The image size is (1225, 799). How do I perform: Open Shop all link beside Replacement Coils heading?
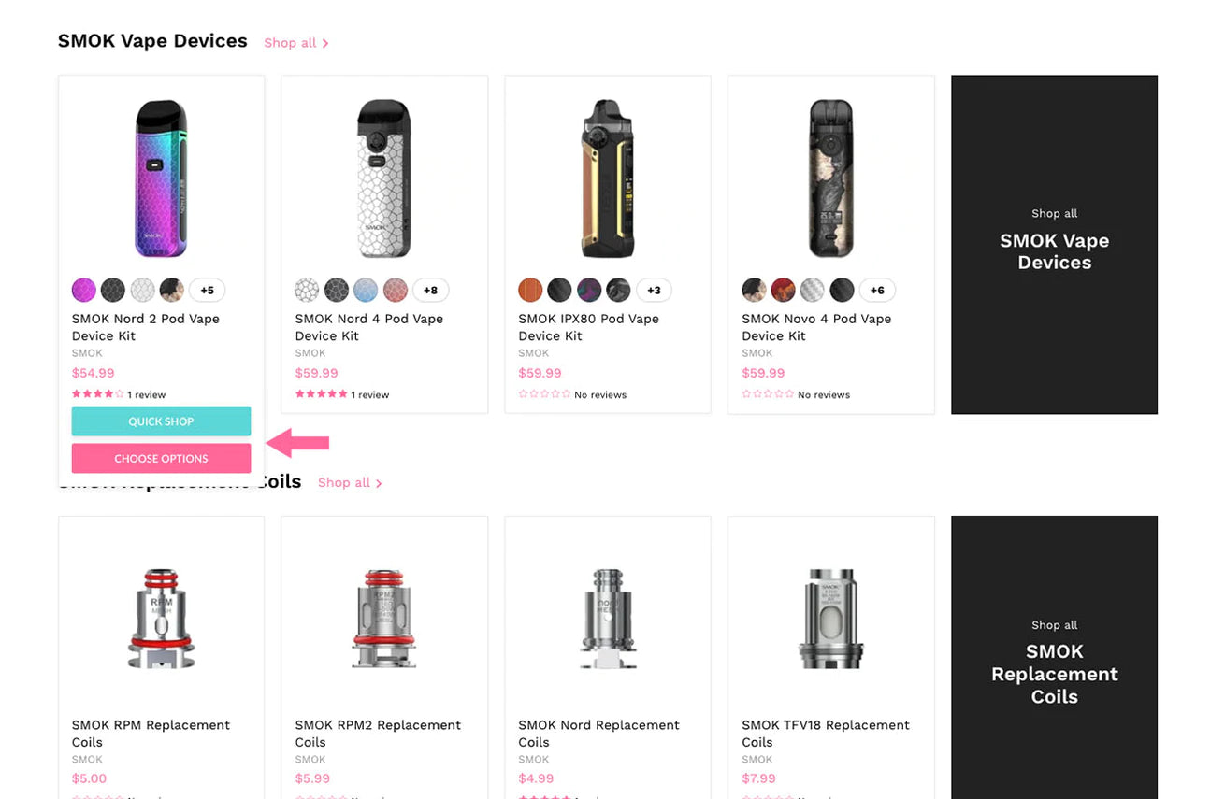pyautogui.click(x=350, y=483)
